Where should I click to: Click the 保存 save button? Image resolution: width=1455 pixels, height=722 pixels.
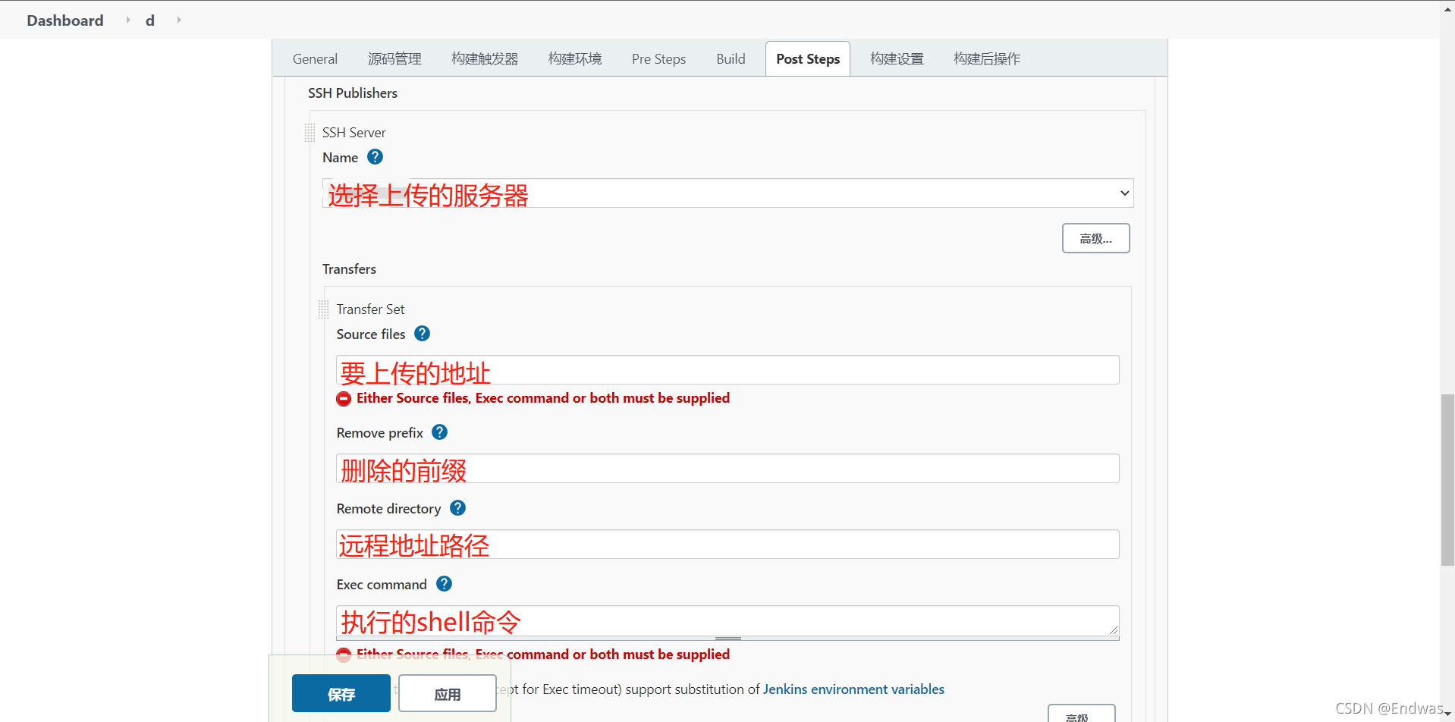(341, 694)
